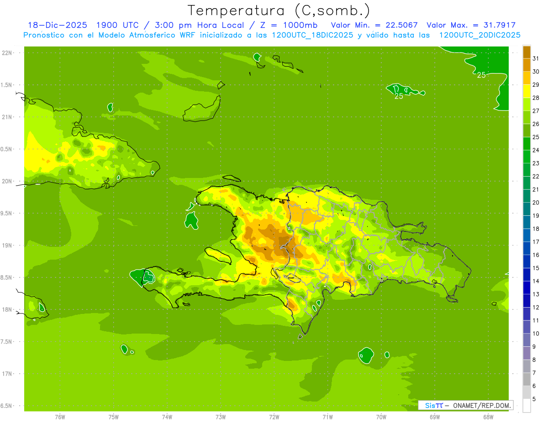This screenshot has height=423, width=548.
Task: Click the '69W' longitude axis label
Action: 435,417
